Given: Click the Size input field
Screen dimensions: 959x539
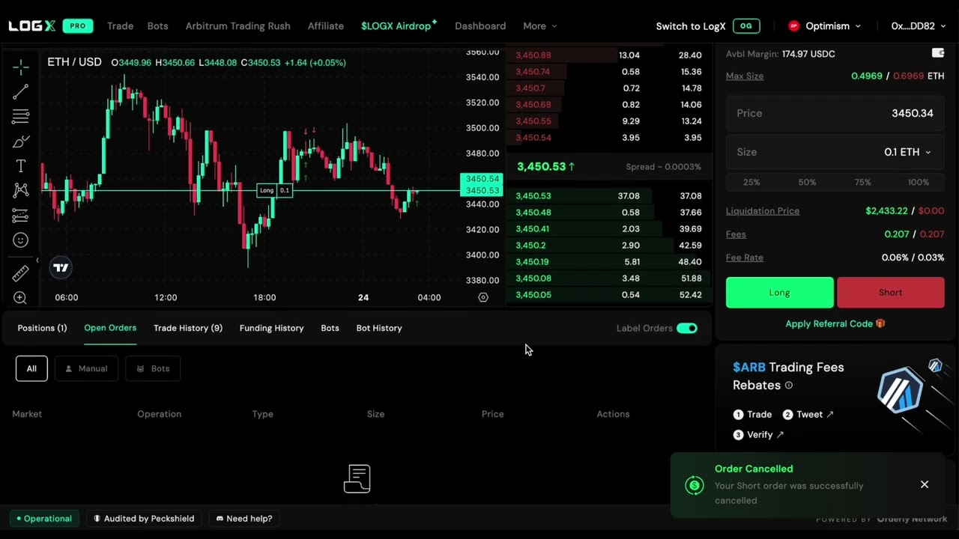Looking at the screenshot, I should (835, 152).
